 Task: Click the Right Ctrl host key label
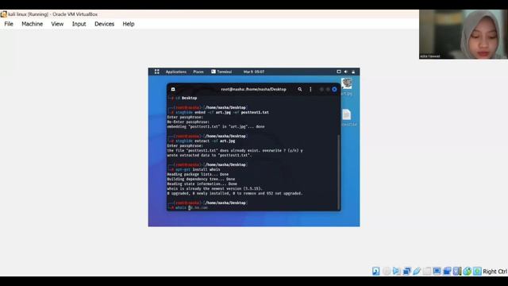495,272
